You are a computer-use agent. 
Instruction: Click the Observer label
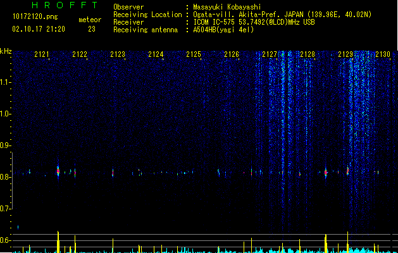pyautogui.click(x=128, y=7)
